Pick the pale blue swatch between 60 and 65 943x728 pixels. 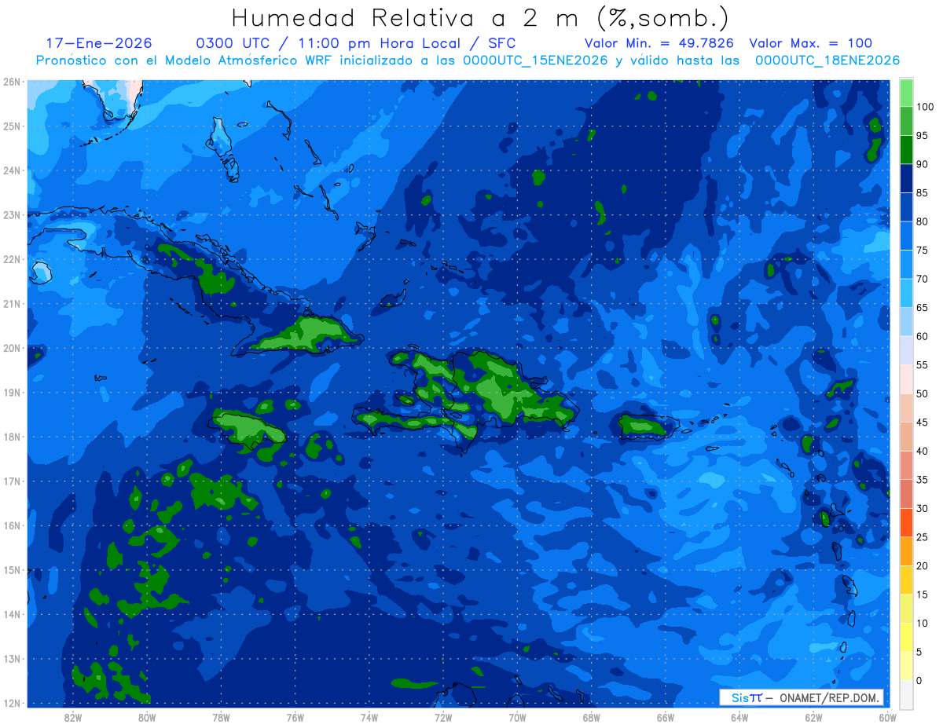(905, 322)
